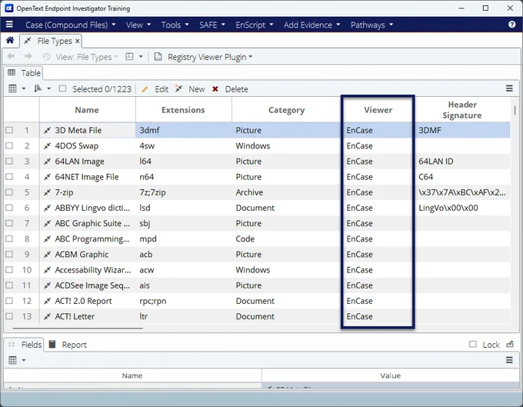Check the box for row 5

[x=9, y=192]
